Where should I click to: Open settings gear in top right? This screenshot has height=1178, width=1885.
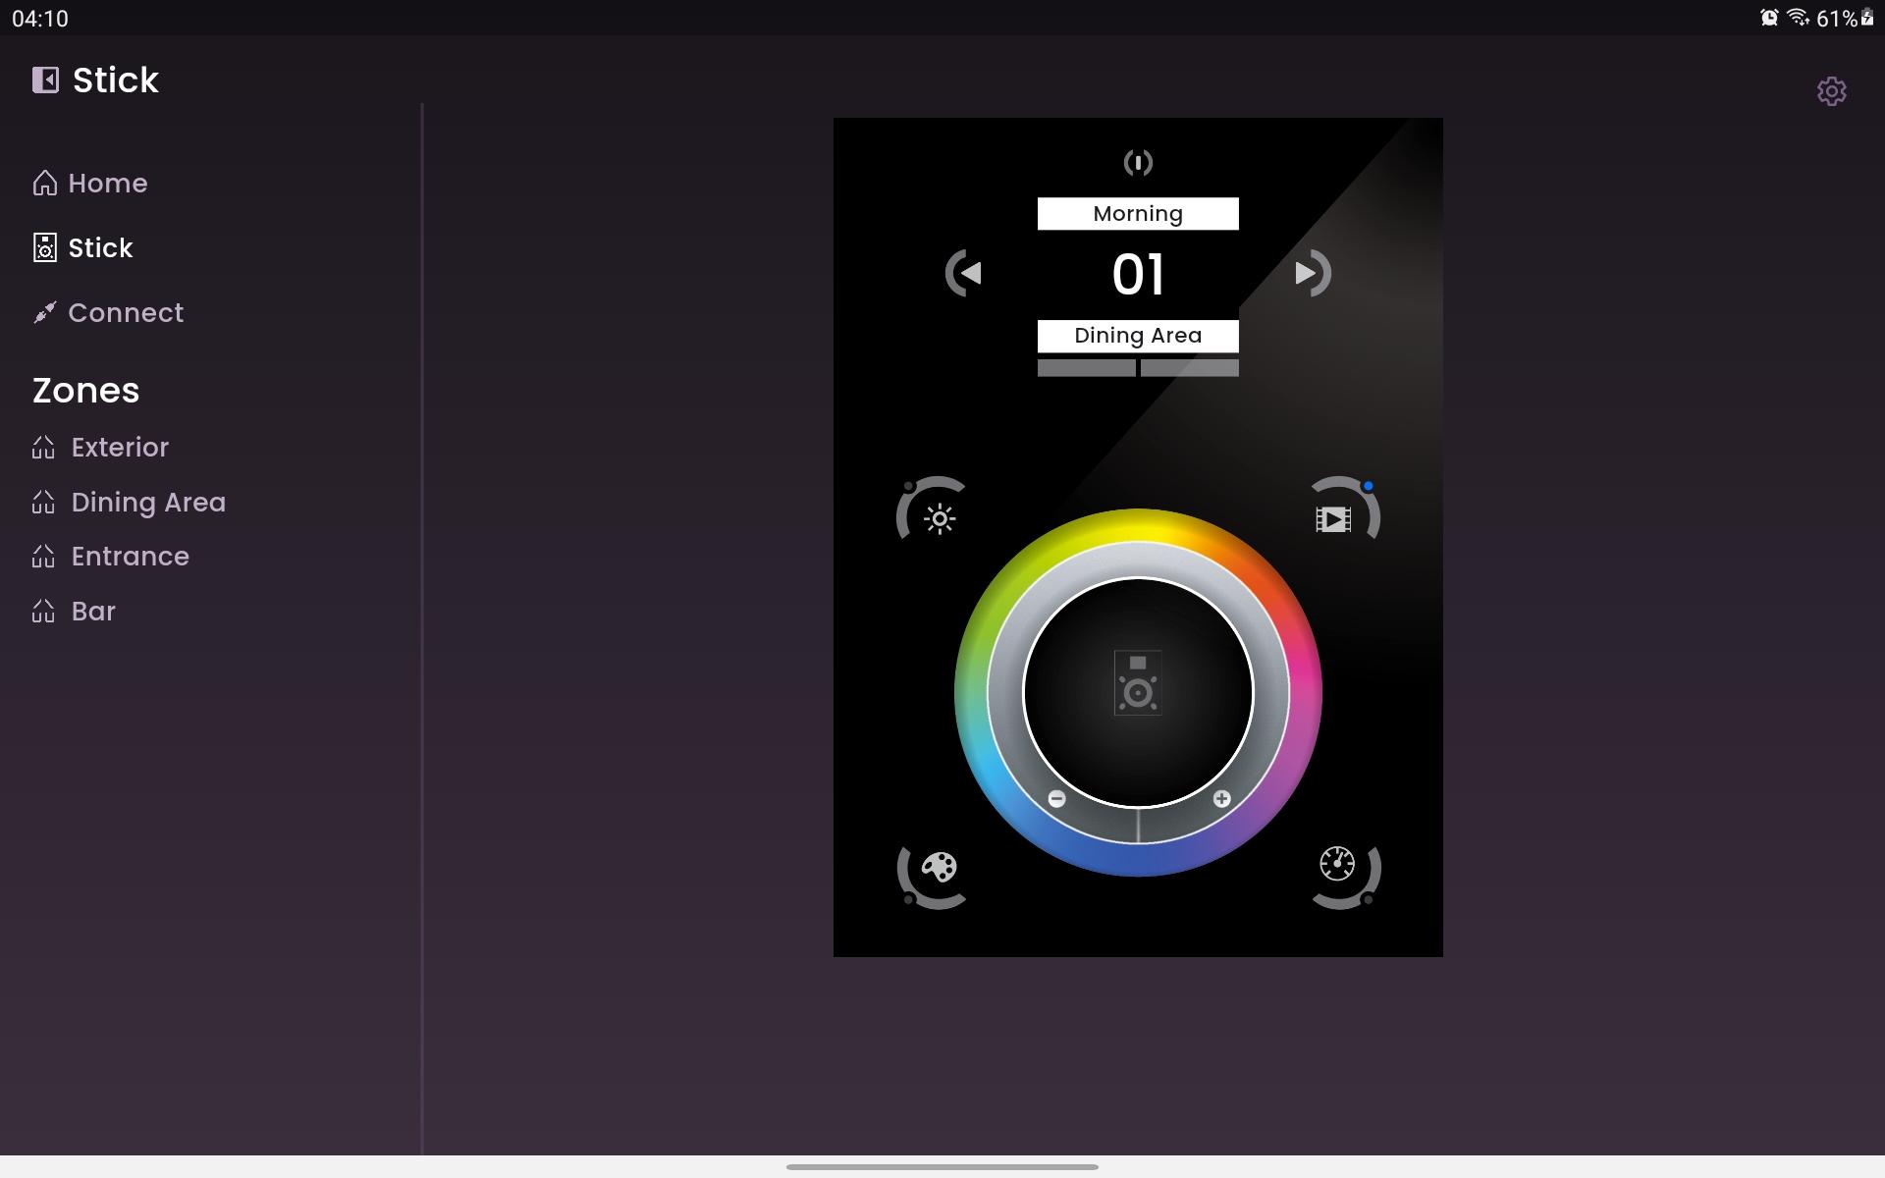pos(1831,91)
